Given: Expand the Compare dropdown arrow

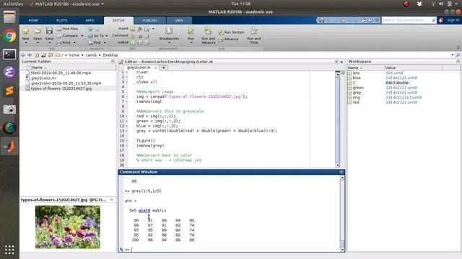Looking at the screenshot, I should pos(82,36).
